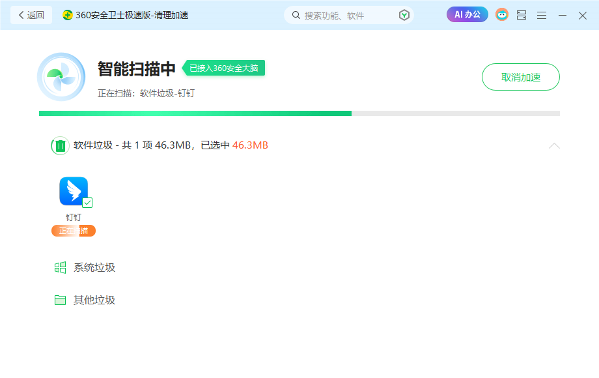Open the hamburger main menu

pos(542,14)
